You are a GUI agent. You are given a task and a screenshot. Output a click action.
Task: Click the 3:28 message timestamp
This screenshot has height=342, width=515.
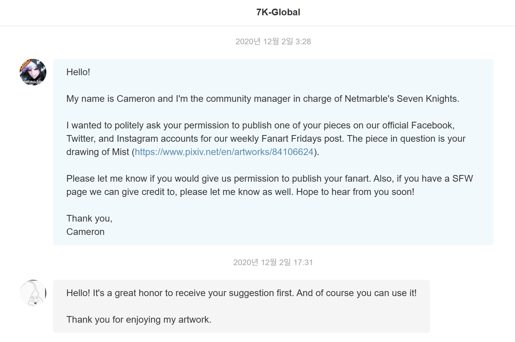coord(273,42)
